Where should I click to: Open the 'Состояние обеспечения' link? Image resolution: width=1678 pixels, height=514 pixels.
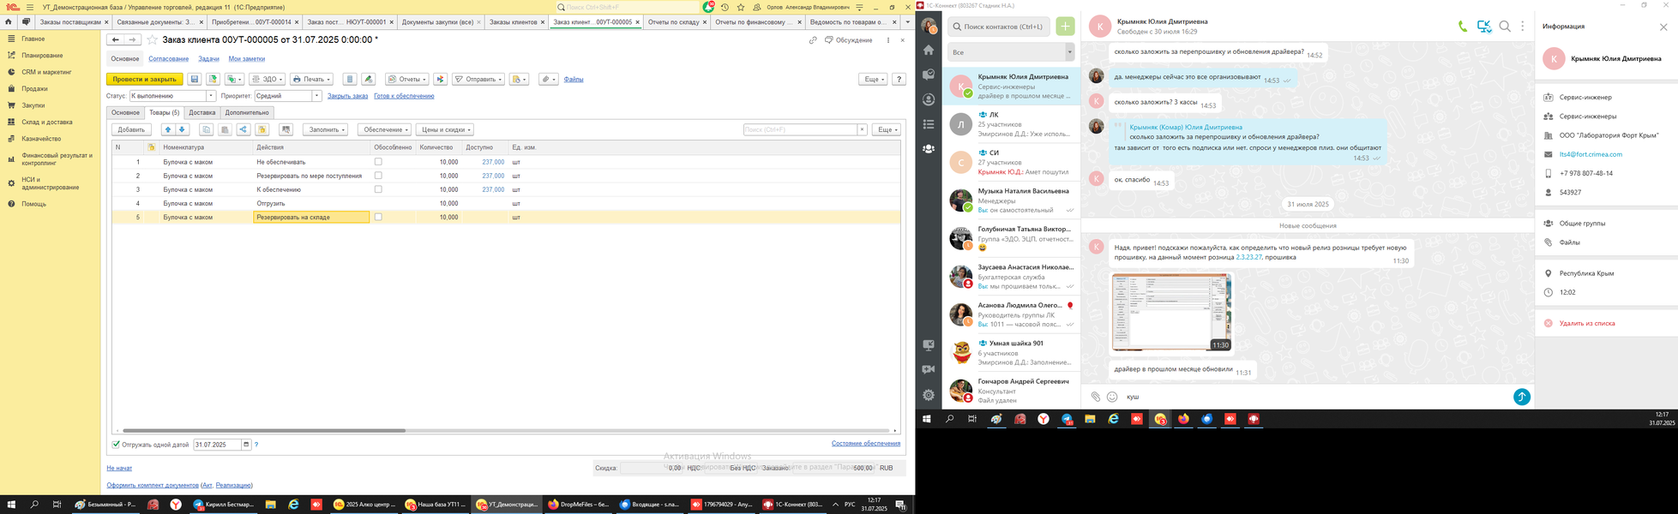865,443
